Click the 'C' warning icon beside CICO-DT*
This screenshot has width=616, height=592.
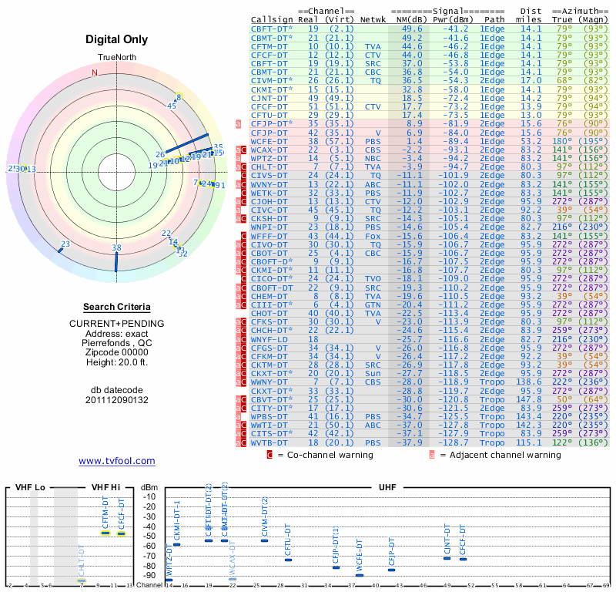tap(243, 279)
